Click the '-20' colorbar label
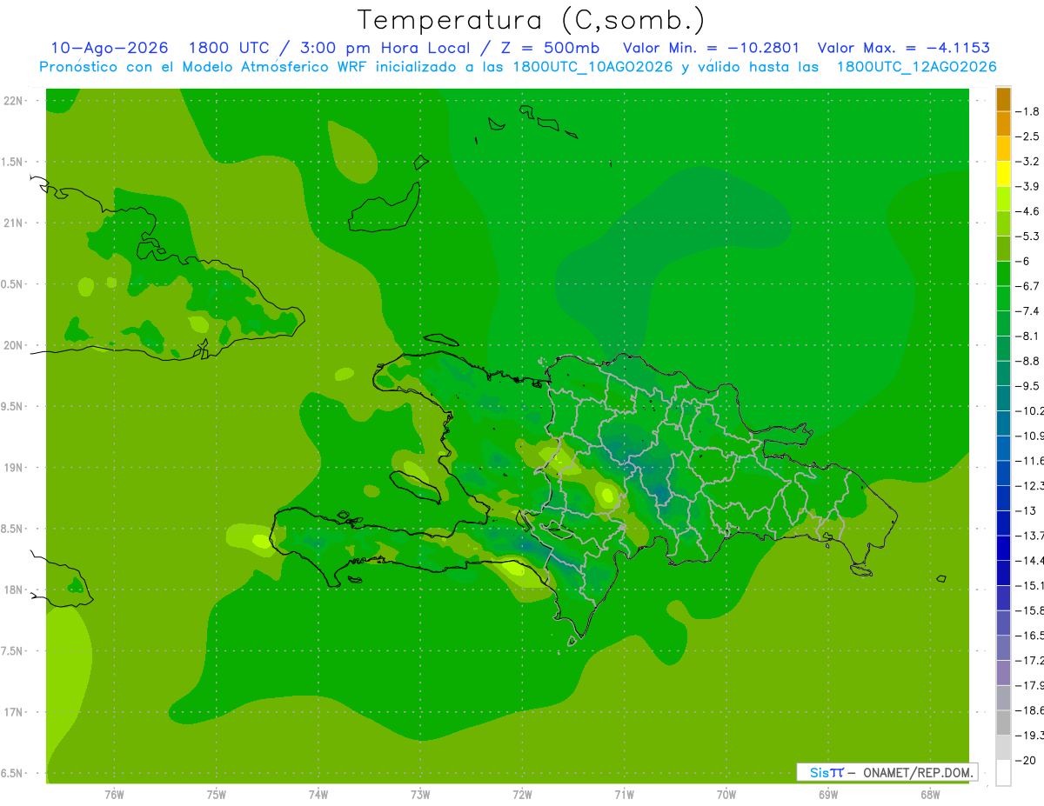Image resolution: width=1044 pixels, height=806 pixels. point(1027,760)
